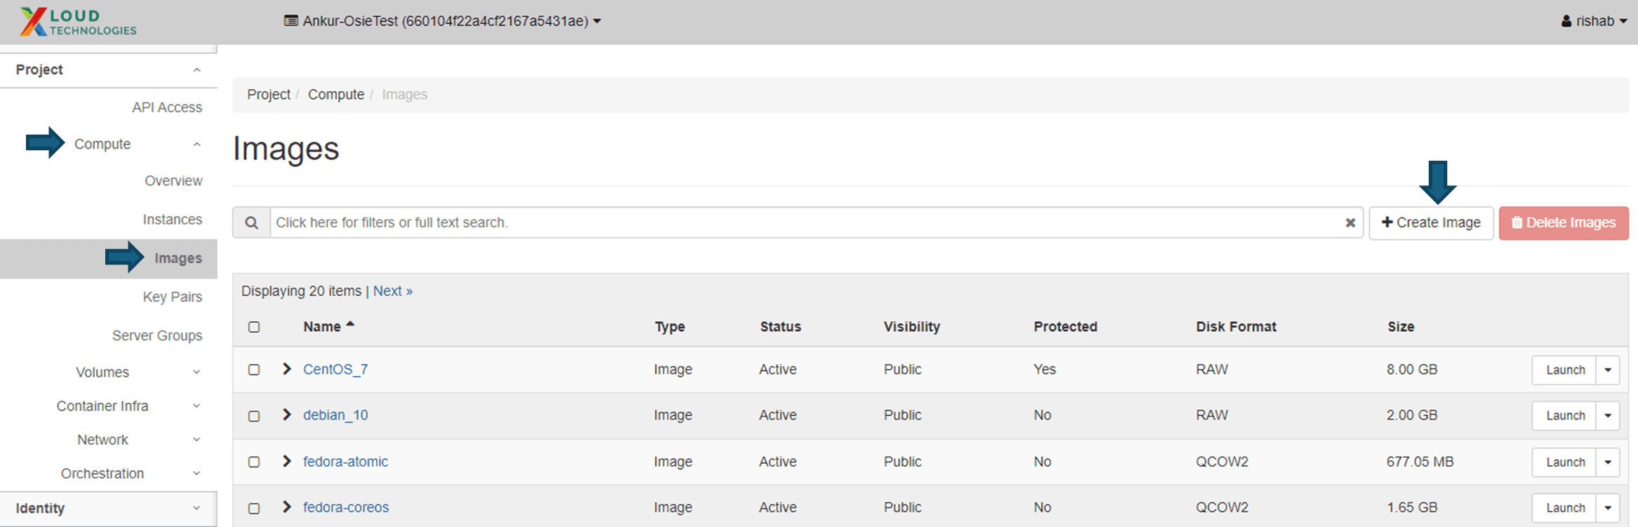The image size is (1638, 527).
Task: Collapse the Compute sidebar group
Action: [x=102, y=144]
